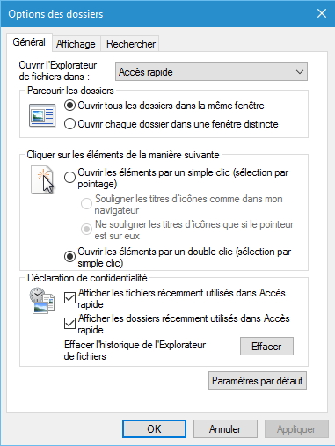
Task: Click 'Déclaration de confidentialité' group label
Action: tap(87, 278)
